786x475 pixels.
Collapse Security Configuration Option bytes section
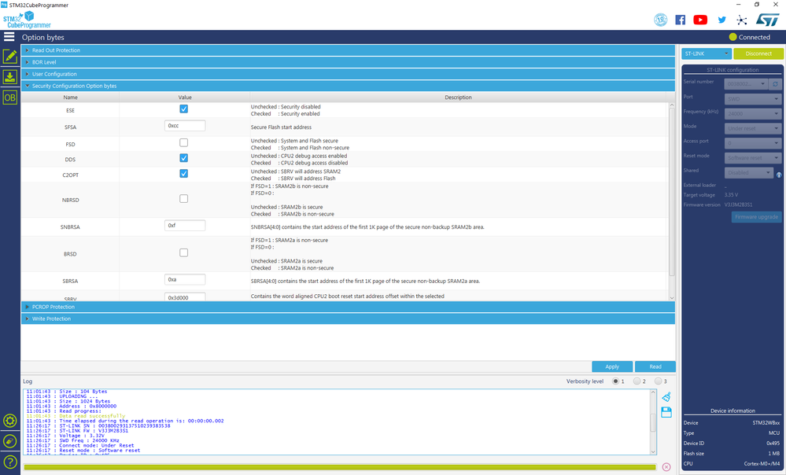[x=348, y=87]
